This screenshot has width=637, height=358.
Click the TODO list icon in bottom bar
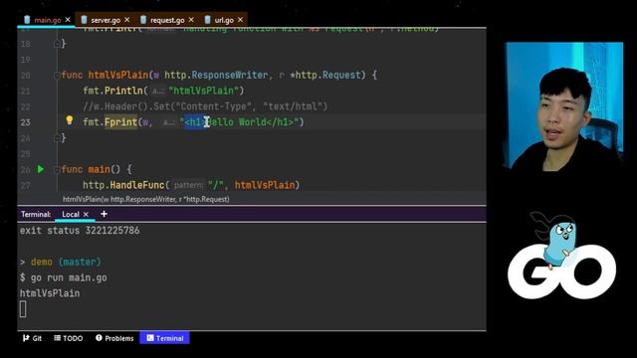58,338
